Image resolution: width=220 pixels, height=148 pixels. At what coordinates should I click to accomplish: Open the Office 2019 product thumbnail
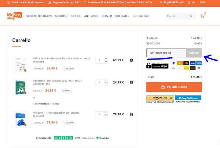tap(20, 65)
